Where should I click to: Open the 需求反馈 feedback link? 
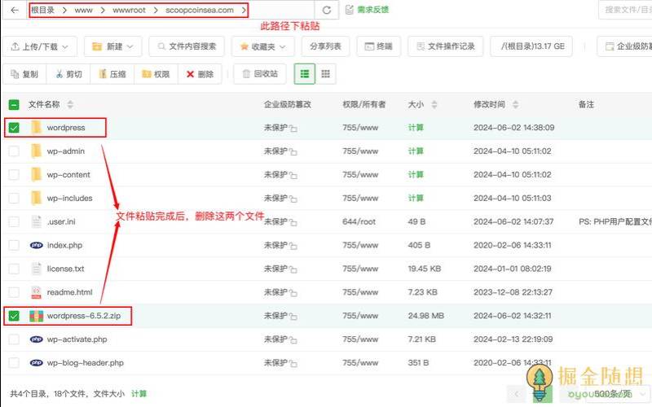click(x=368, y=10)
